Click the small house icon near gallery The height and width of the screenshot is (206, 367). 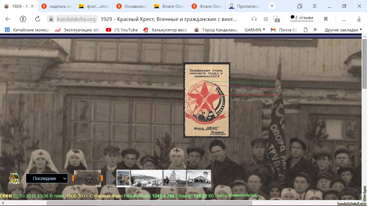pyautogui.click(x=14, y=178)
